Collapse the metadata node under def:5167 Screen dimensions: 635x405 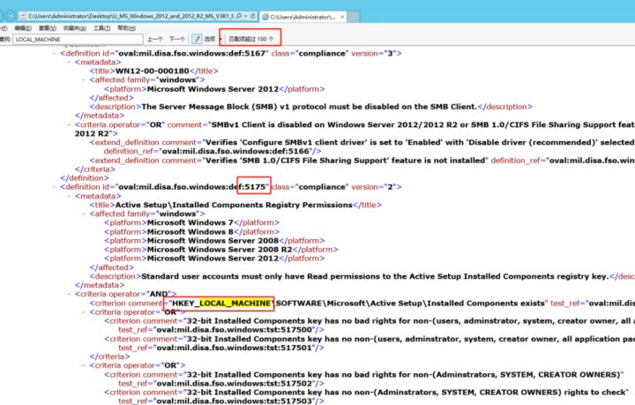pos(70,63)
